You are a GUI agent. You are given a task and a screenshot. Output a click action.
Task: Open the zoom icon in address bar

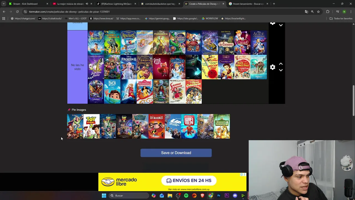click(312, 12)
